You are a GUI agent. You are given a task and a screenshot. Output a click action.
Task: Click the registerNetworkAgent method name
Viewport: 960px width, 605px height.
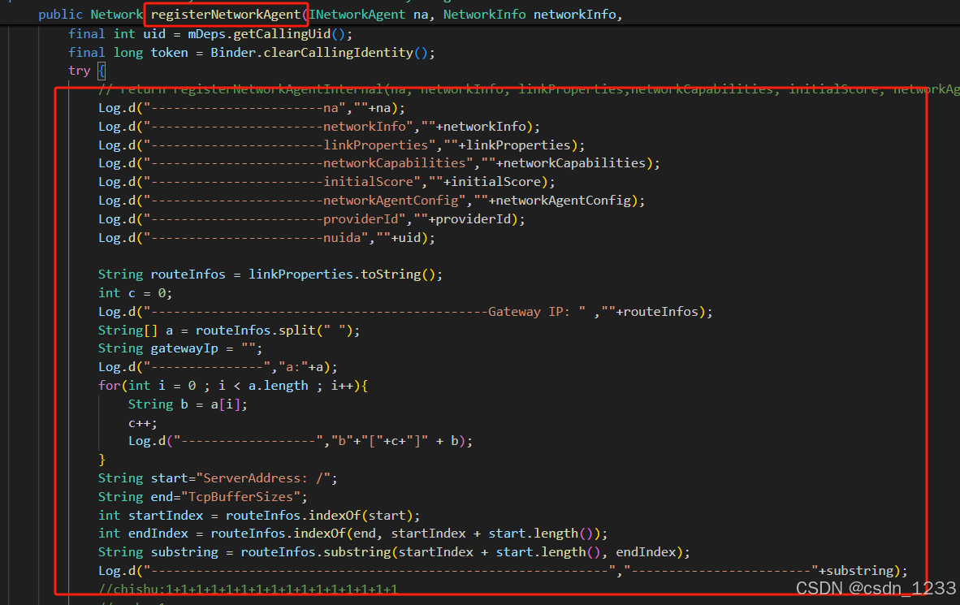coord(225,14)
